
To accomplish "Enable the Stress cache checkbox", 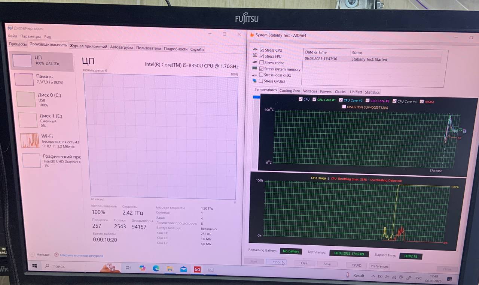I will pos(261,63).
